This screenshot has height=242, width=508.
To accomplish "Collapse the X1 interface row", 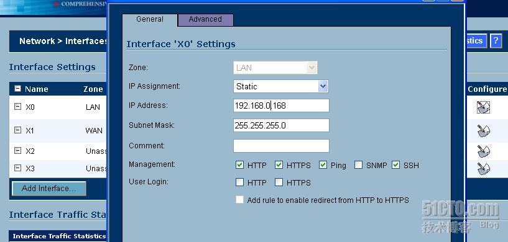I will 18,130.
